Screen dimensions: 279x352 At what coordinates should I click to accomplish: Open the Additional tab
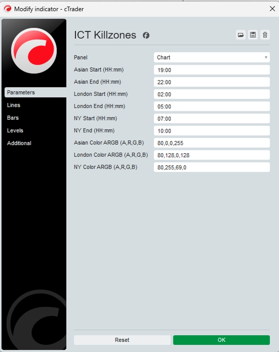19,143
